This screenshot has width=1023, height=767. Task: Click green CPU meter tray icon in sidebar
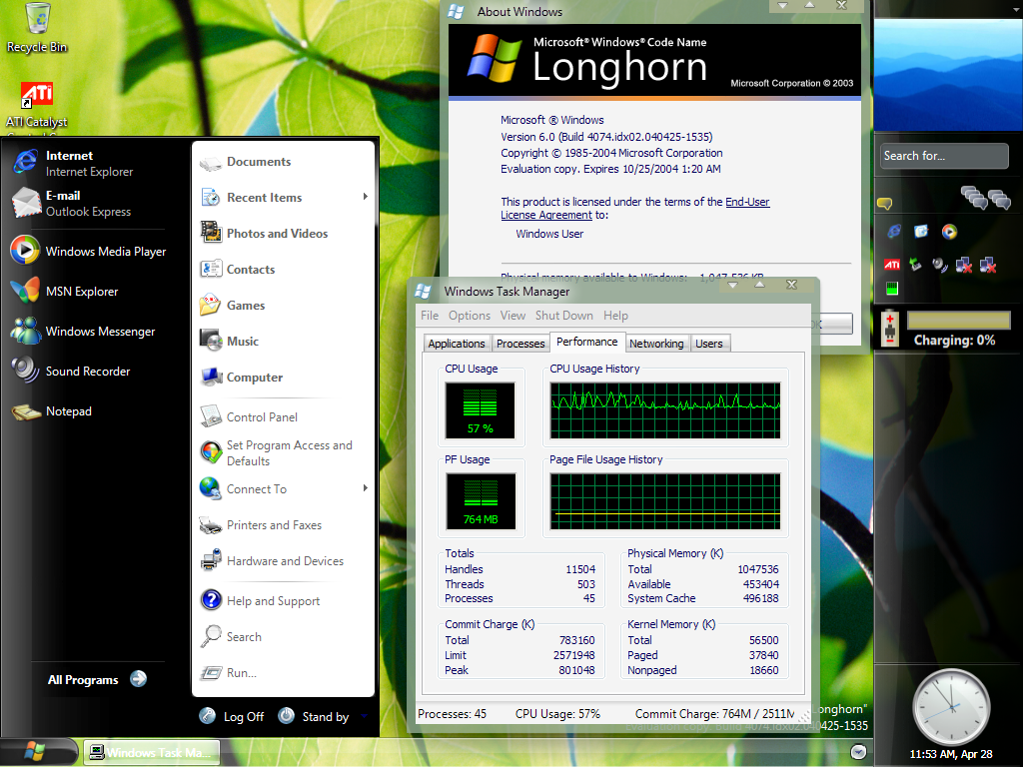(x=892, y=289)
